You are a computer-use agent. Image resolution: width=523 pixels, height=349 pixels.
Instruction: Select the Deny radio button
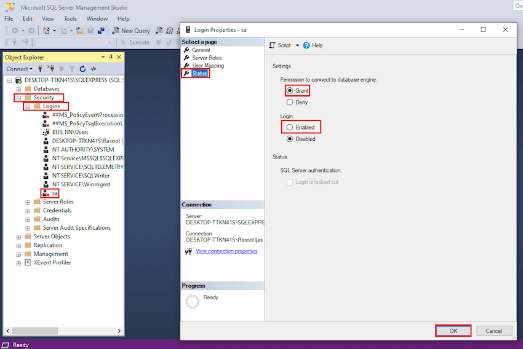[x=290, y=102]
